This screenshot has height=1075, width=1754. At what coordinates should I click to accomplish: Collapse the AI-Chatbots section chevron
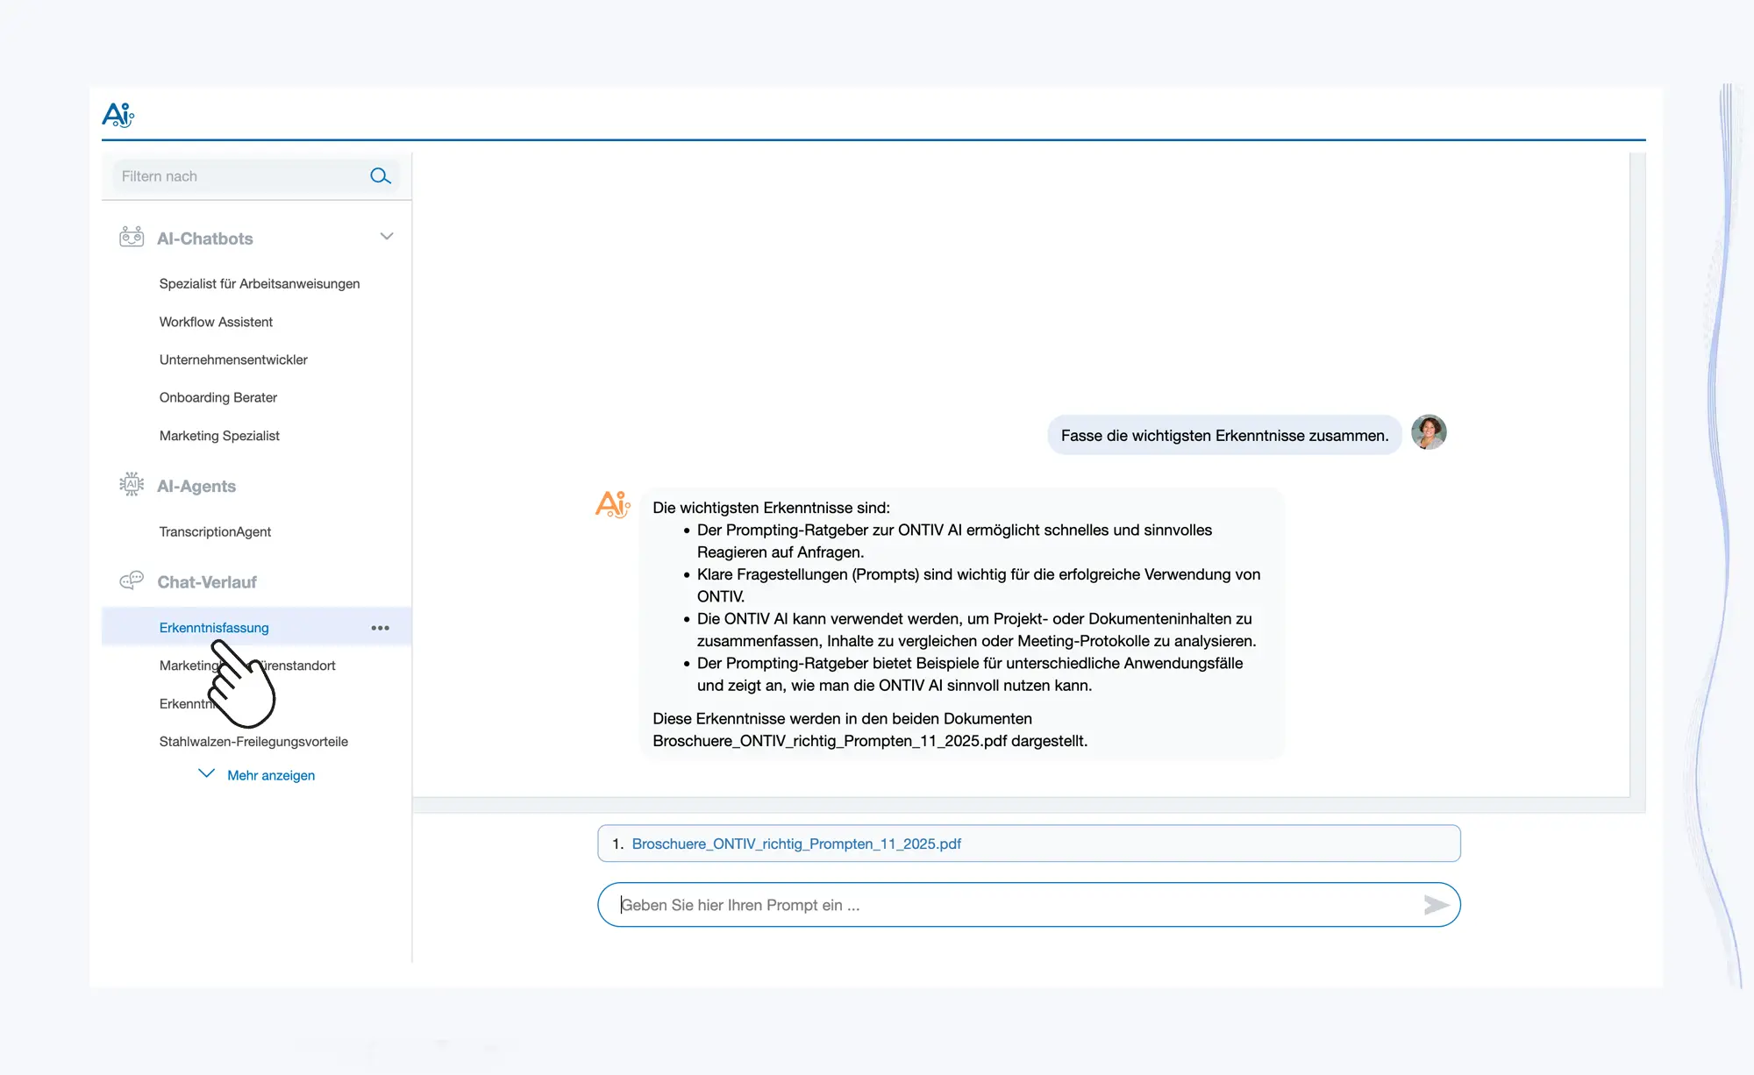387,237
